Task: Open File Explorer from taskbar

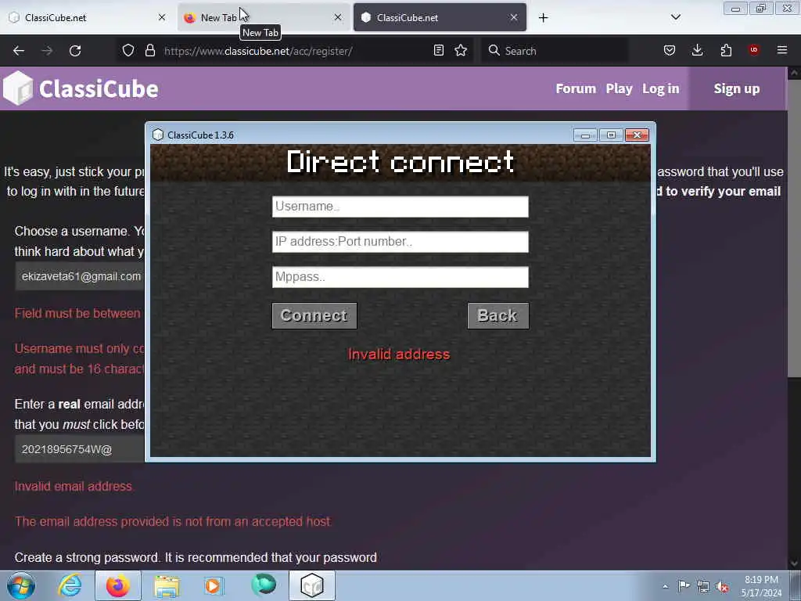Action: (167, 585)
